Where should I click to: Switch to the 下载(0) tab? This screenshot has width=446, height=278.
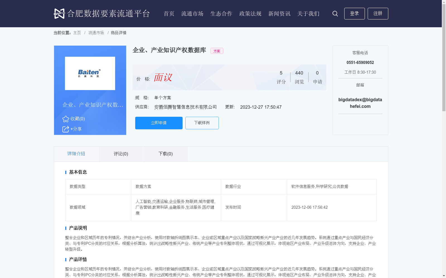(x=165, y=154)
